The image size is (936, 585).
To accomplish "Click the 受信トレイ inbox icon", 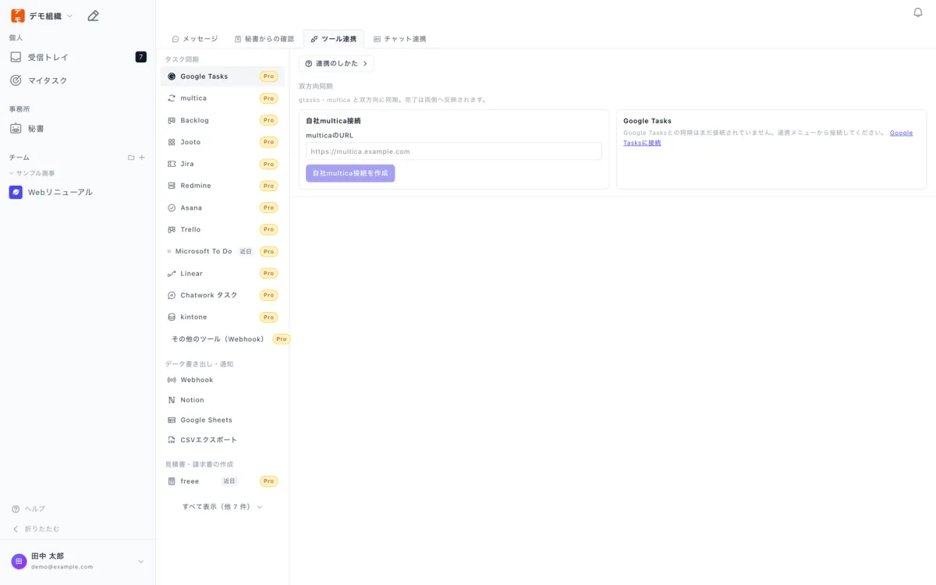I will coord(16,57).
